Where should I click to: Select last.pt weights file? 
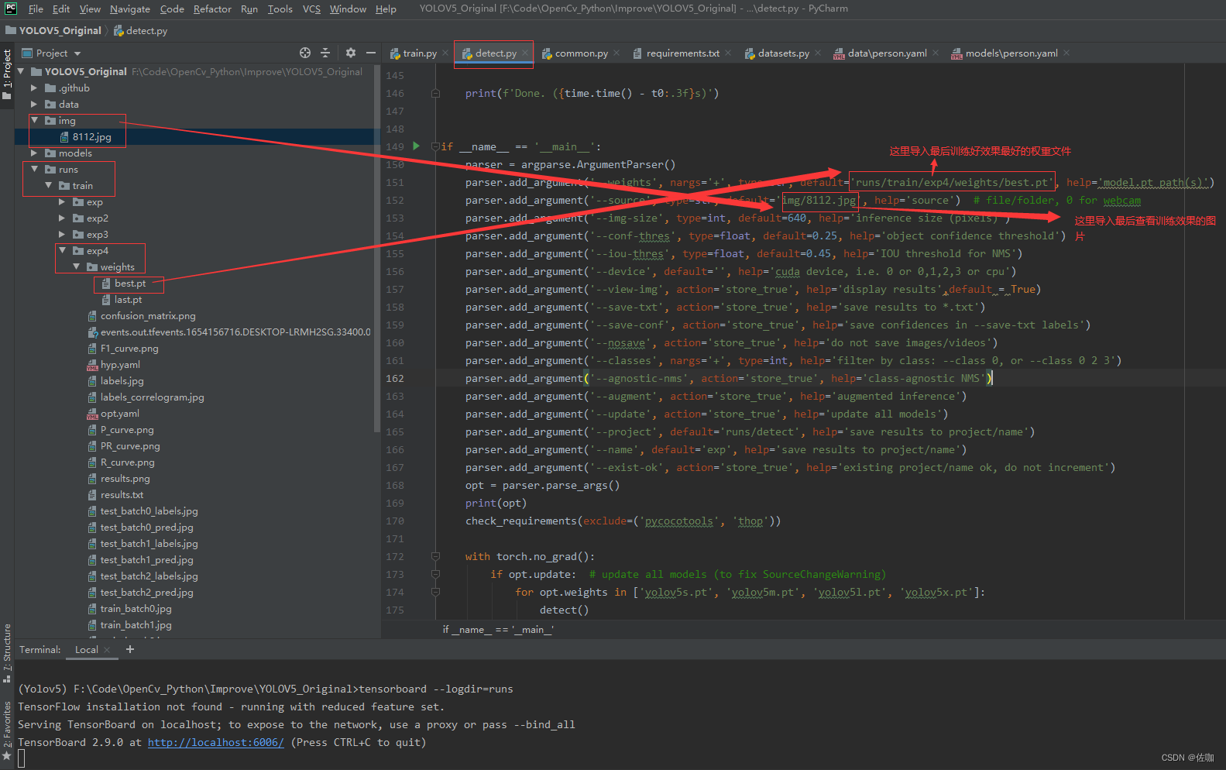128,300
